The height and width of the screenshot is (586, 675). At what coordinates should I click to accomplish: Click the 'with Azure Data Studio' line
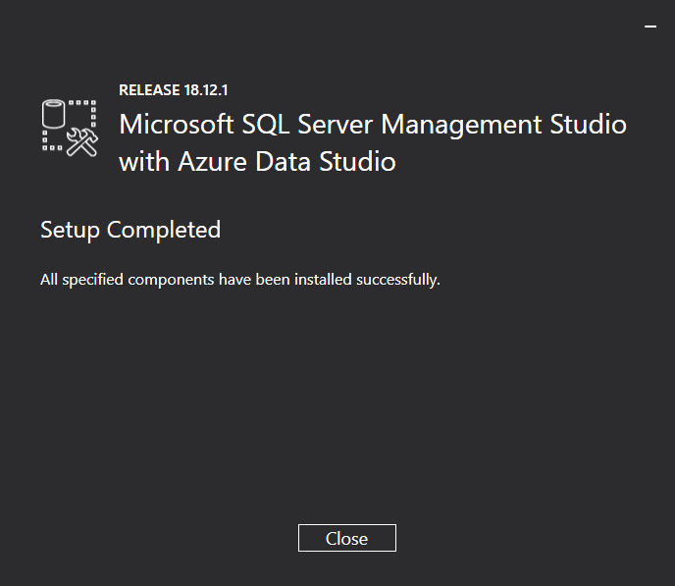tap(257, 161)
